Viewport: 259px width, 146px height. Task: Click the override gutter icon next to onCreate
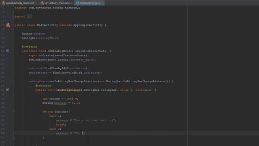(7, 51)
